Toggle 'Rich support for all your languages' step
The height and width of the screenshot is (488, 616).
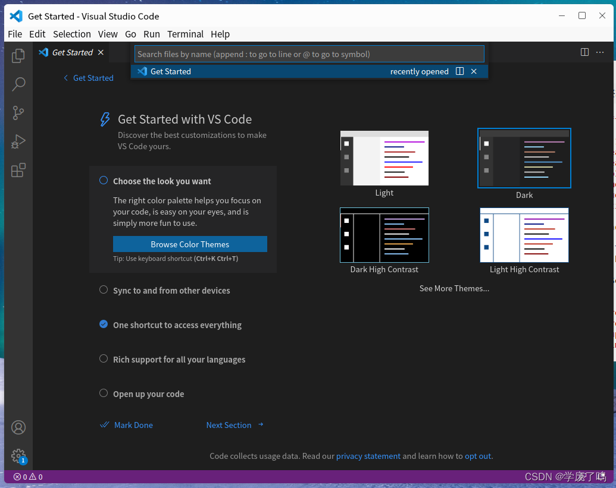coord(104,358)
